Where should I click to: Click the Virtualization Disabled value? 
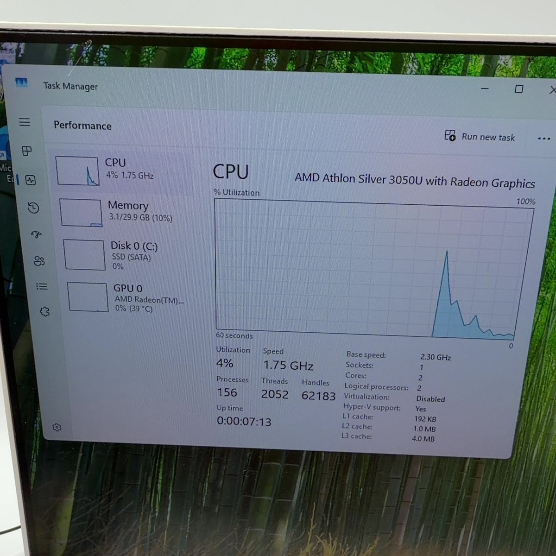pos(430,398)
